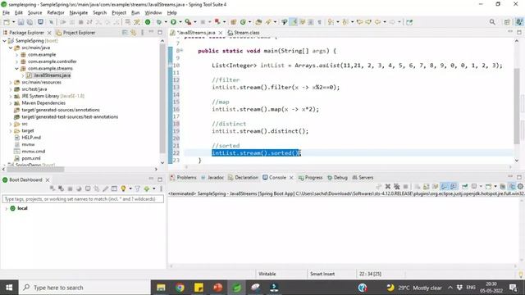This screenshot has height=295, width=525.
Task: Expand the Maven Dependencies node
Action: coord(11,103)
